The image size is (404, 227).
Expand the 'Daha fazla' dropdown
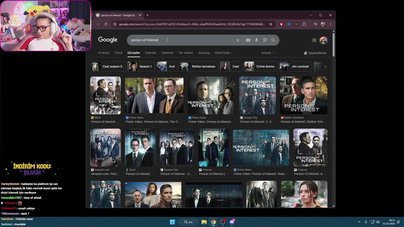coord(224,53)
